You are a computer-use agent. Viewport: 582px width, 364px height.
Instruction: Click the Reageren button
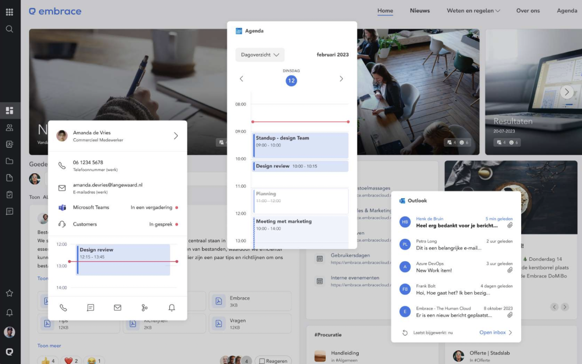273,361
